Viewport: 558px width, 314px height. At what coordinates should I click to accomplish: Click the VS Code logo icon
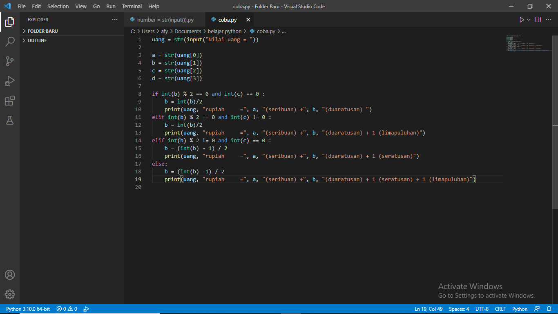coord(7,6)
